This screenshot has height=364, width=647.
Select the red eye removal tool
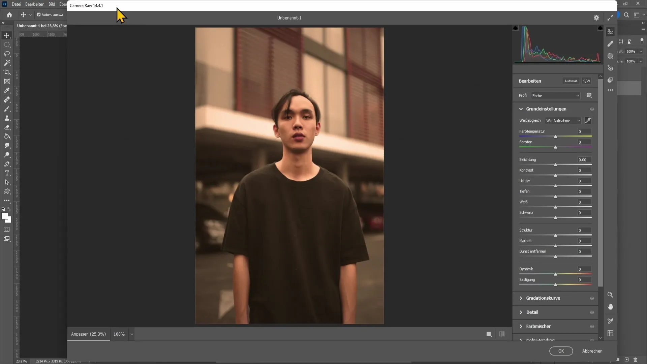click(610, 68)
